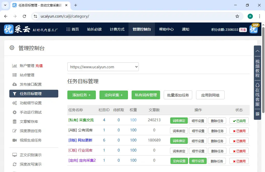Open 批量添加任务 button
This screenshot has height=172, width=265.
[x=178, y=95]
